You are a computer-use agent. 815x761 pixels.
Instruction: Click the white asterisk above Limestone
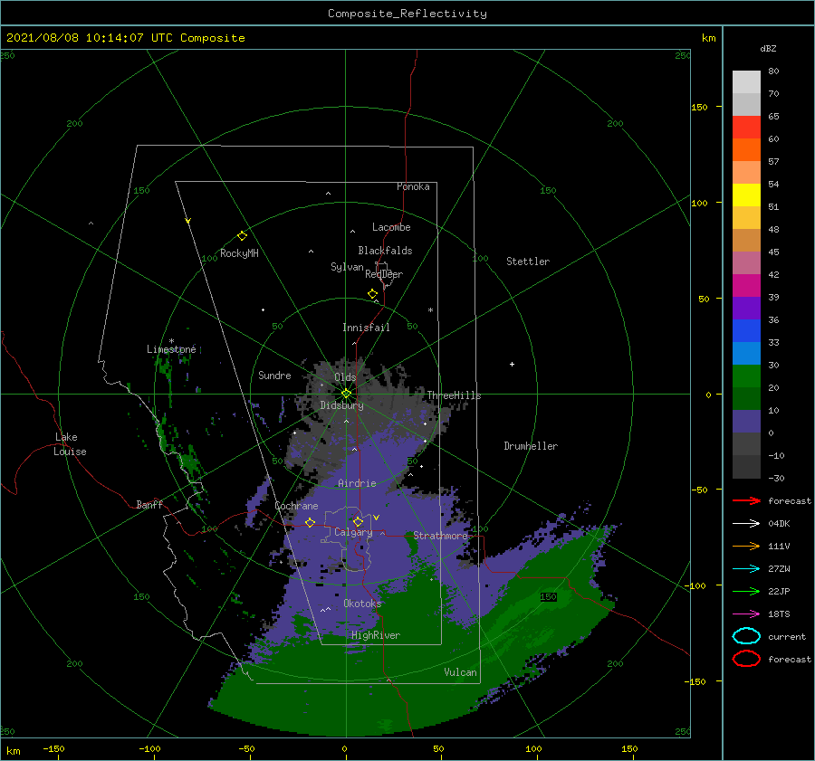click(x=171, y=341)
